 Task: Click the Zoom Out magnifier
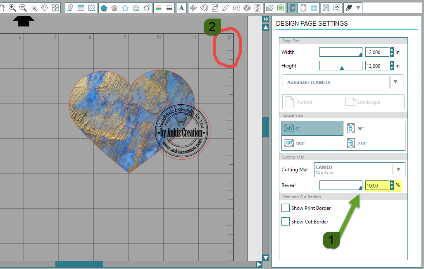[23, 7]
